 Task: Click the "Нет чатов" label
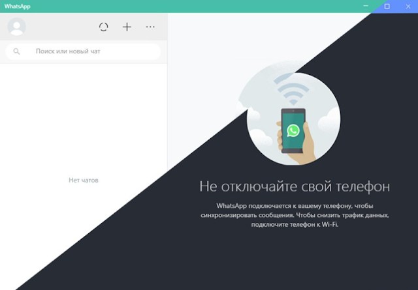[x=84, y=181]
